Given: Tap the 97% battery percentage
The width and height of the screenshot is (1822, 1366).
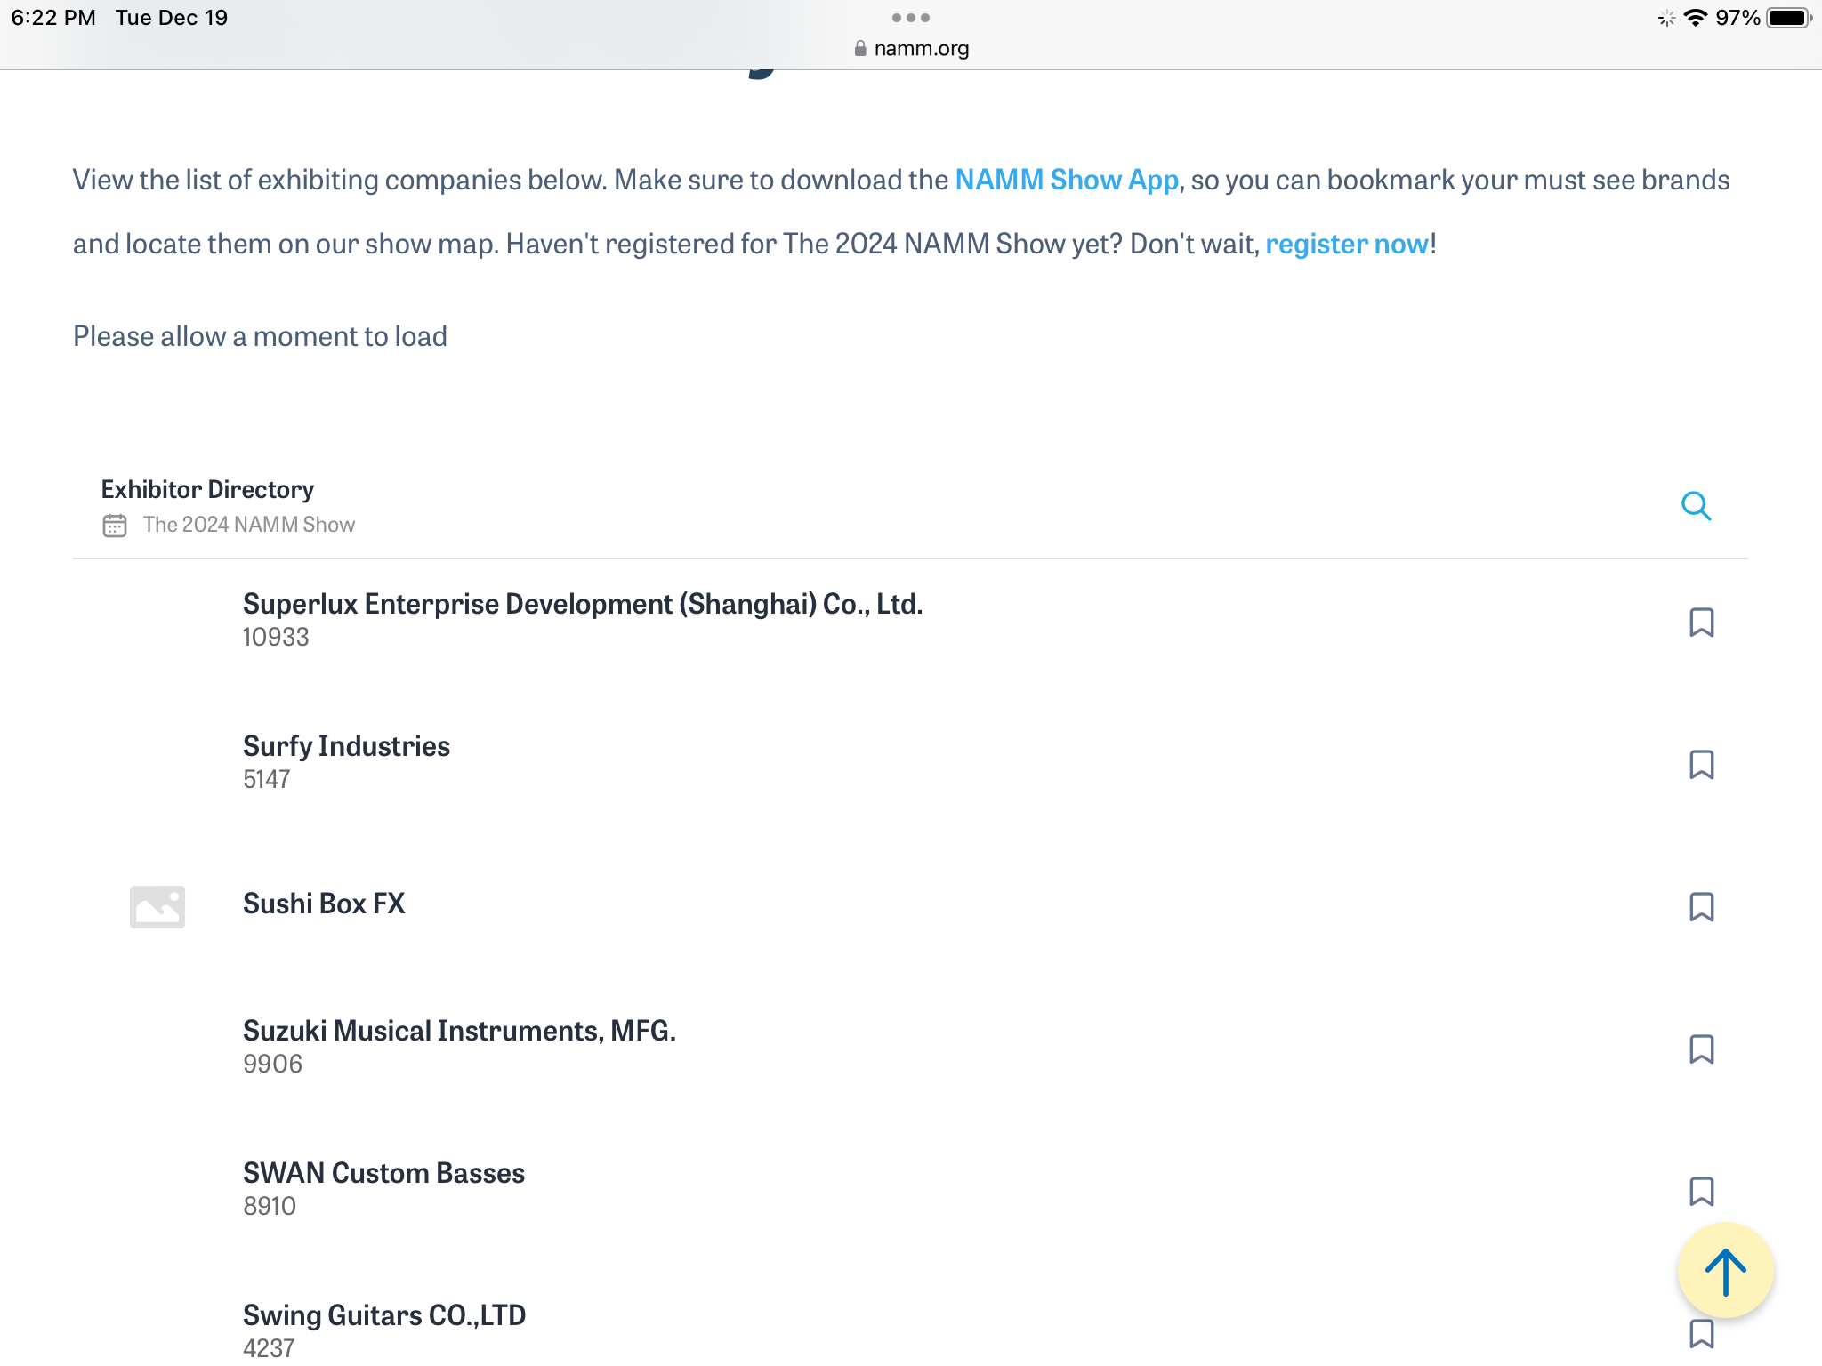Looking at the screenshot, I should click(1737, 18).
